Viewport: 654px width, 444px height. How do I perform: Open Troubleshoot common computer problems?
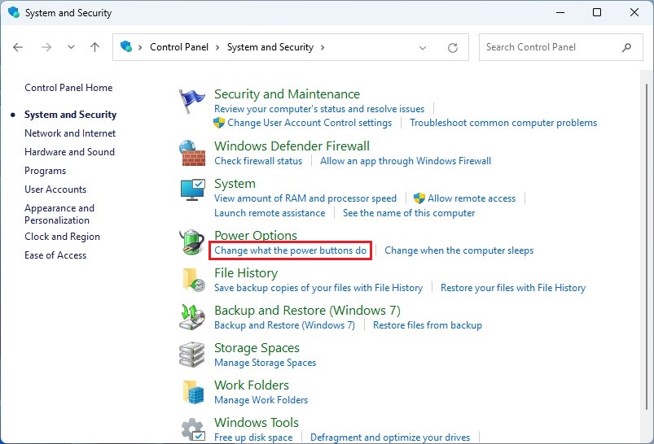(x=503, y=123)
